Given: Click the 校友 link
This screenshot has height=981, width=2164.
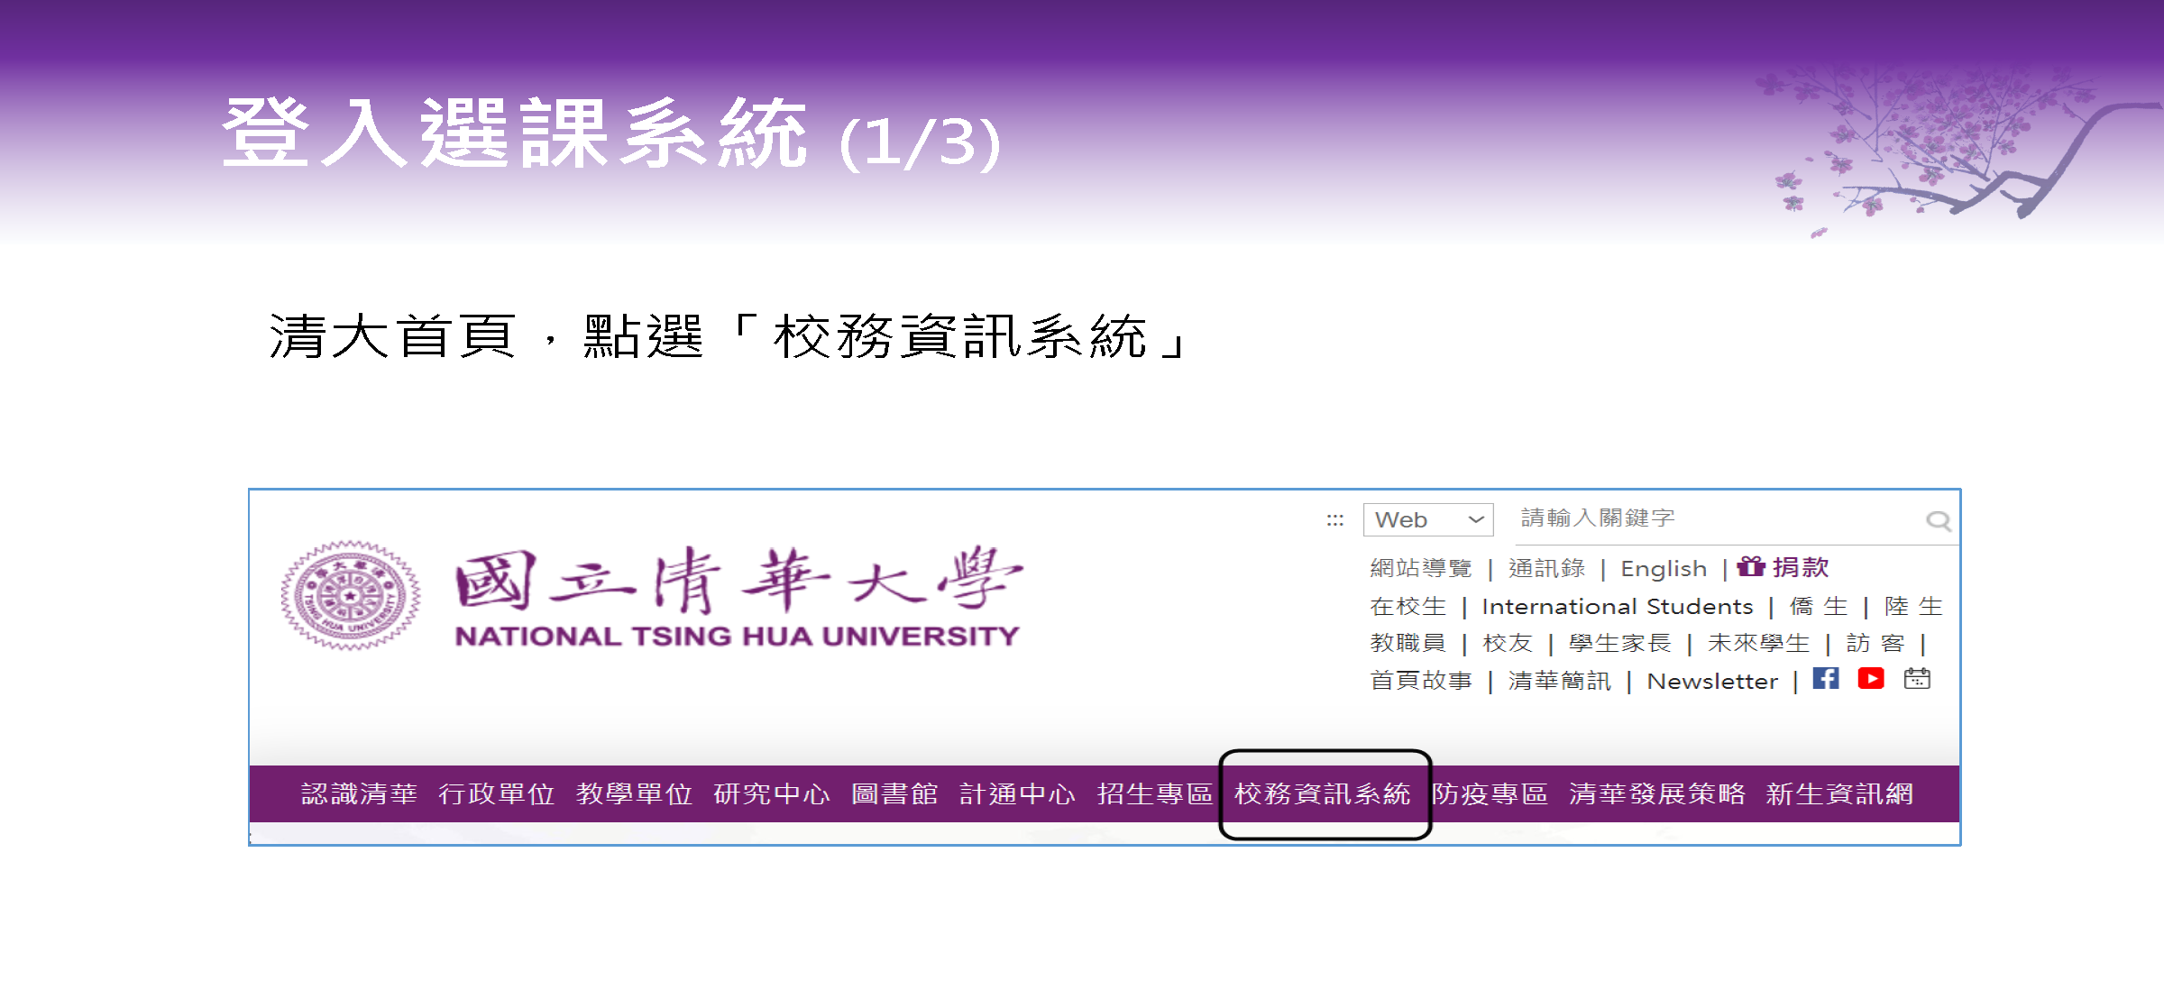Looking at the screenshot, I should 1508,643.
